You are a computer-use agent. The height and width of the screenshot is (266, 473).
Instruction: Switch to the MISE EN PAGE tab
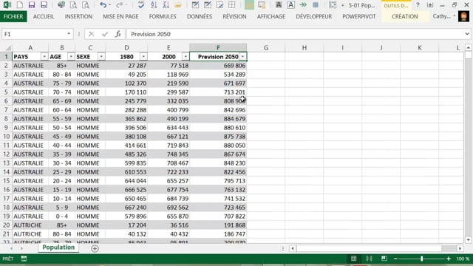pos(120,16)
